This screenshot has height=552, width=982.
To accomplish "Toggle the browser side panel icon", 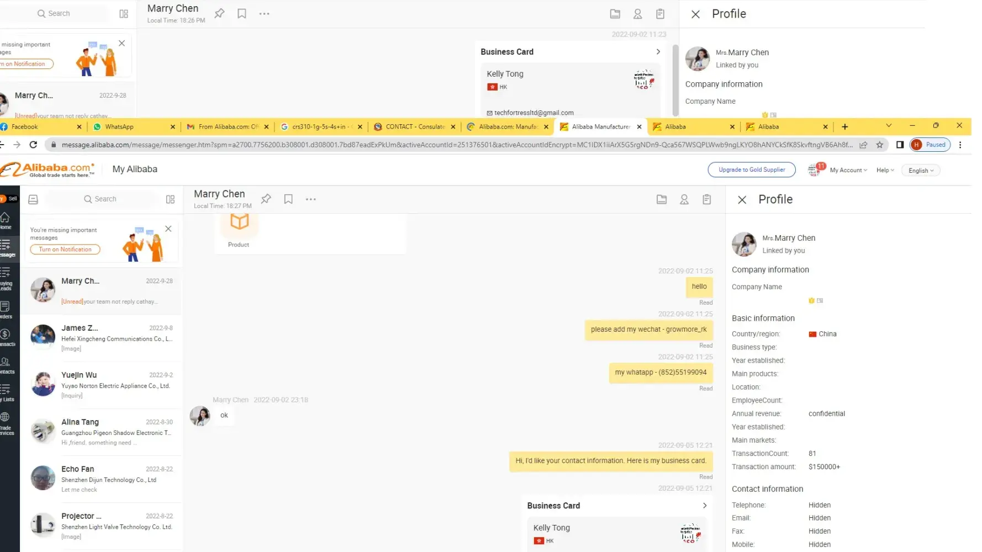I will 900,145.
